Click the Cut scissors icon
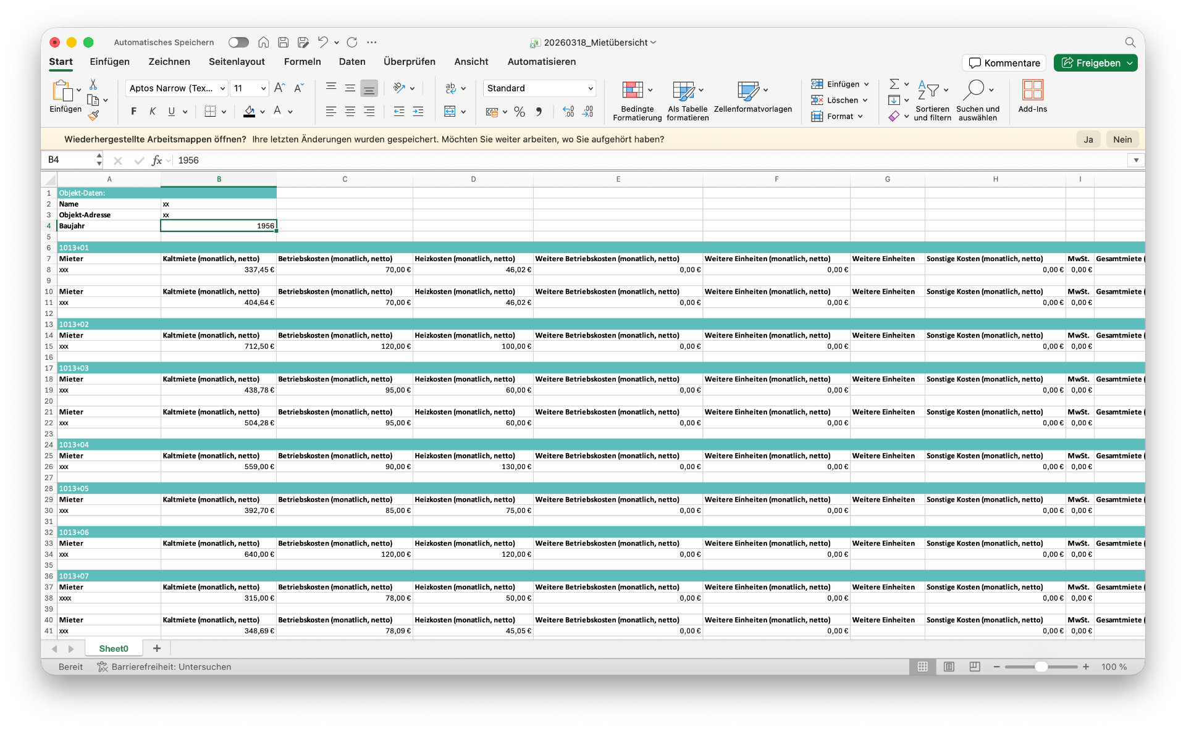 tap(93, 84)
